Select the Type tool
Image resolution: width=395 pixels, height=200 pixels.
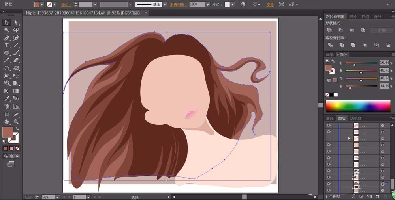click(7, 46)
